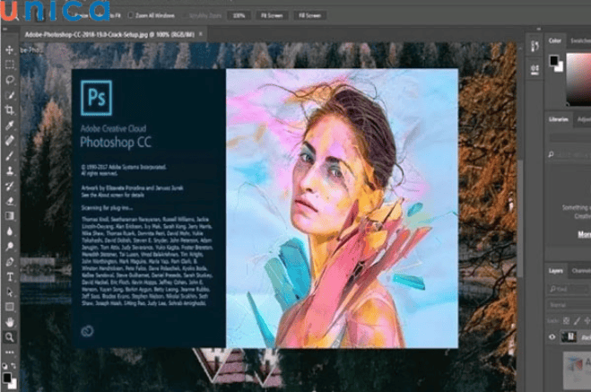This screenshot has width=591, height=392.
Task: Select the Type tool
Action: coord(10,276)
